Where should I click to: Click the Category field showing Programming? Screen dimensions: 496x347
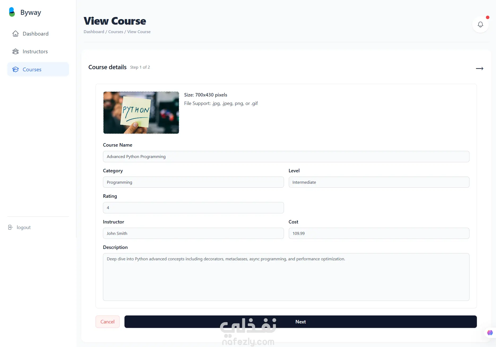pyautogui.click(x=193, y=182)
